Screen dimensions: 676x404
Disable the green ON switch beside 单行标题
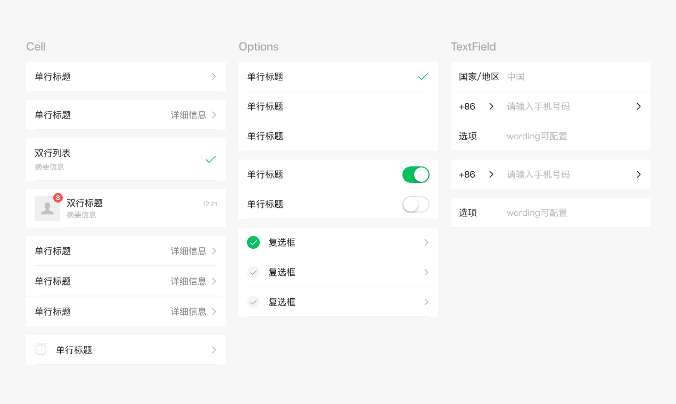pos(416,174)
